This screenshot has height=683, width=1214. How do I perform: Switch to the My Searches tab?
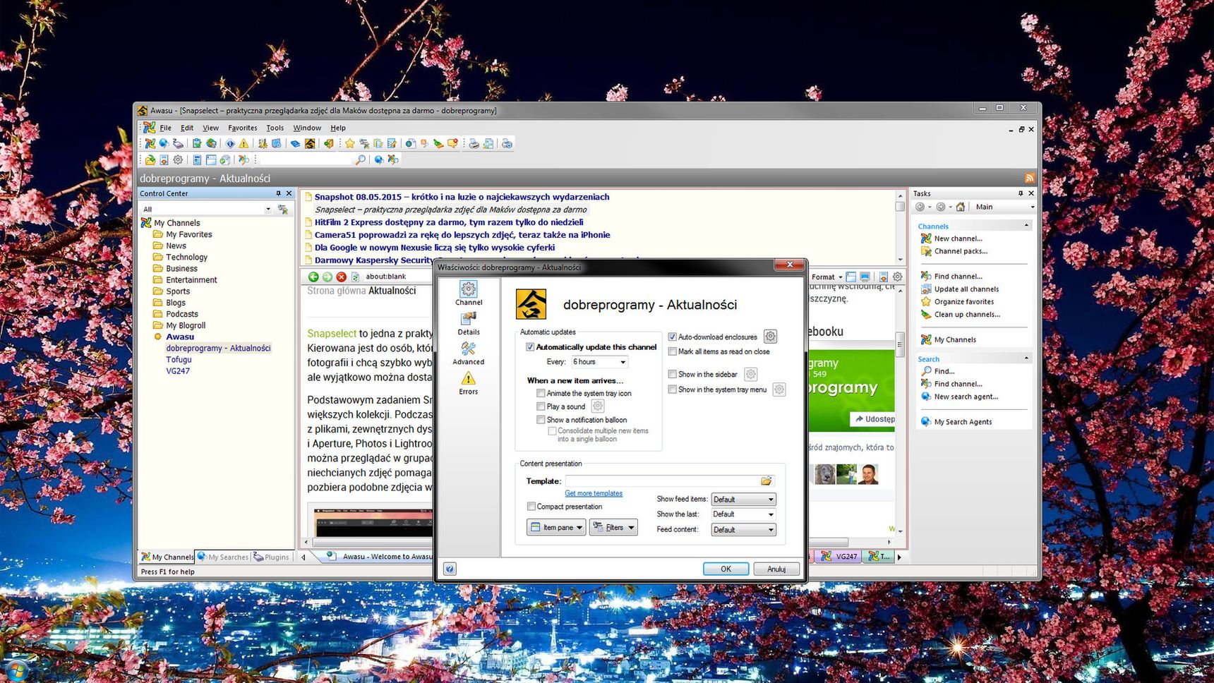223,557
